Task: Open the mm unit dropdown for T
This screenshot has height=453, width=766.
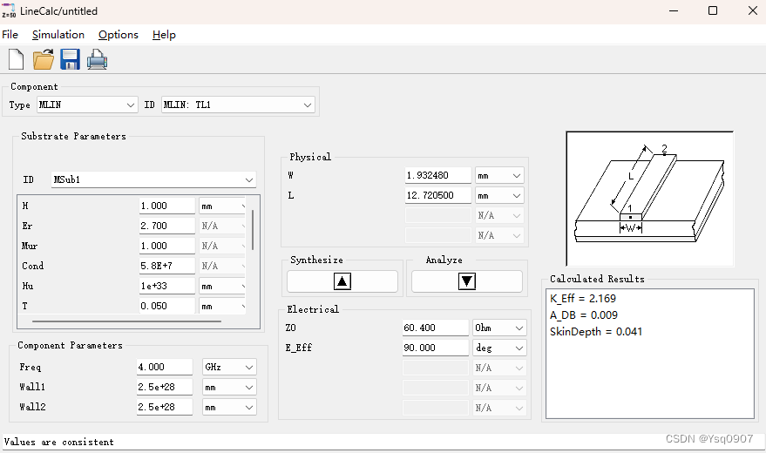Action: (x=222, y=306)
